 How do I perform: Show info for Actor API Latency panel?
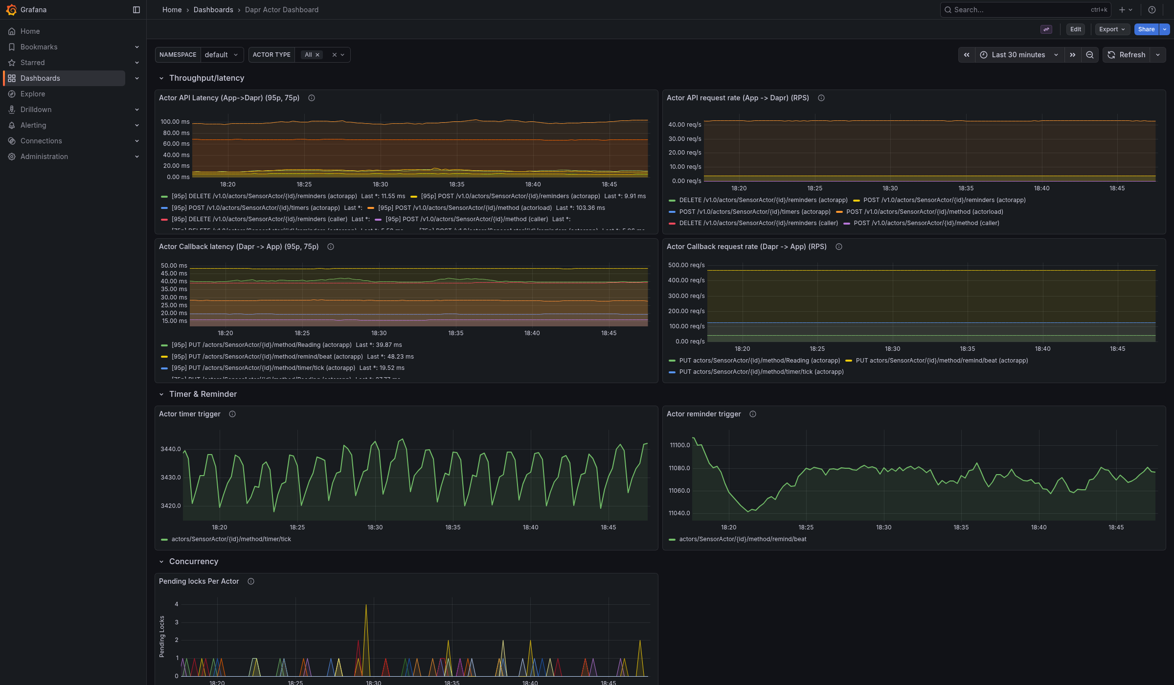tap(312, 98)
